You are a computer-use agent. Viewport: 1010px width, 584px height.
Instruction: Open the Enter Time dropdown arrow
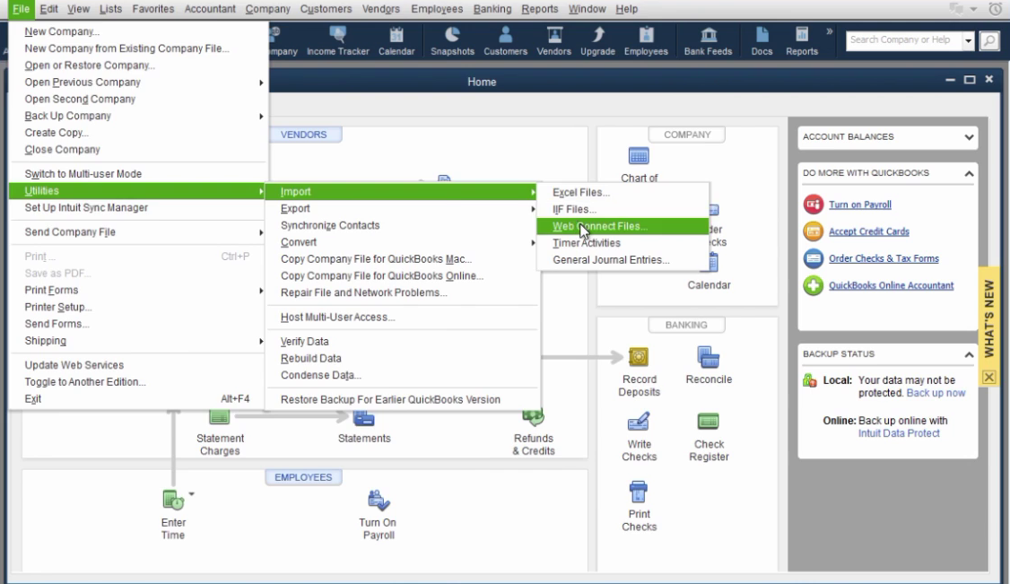click(x=191, y=494)
